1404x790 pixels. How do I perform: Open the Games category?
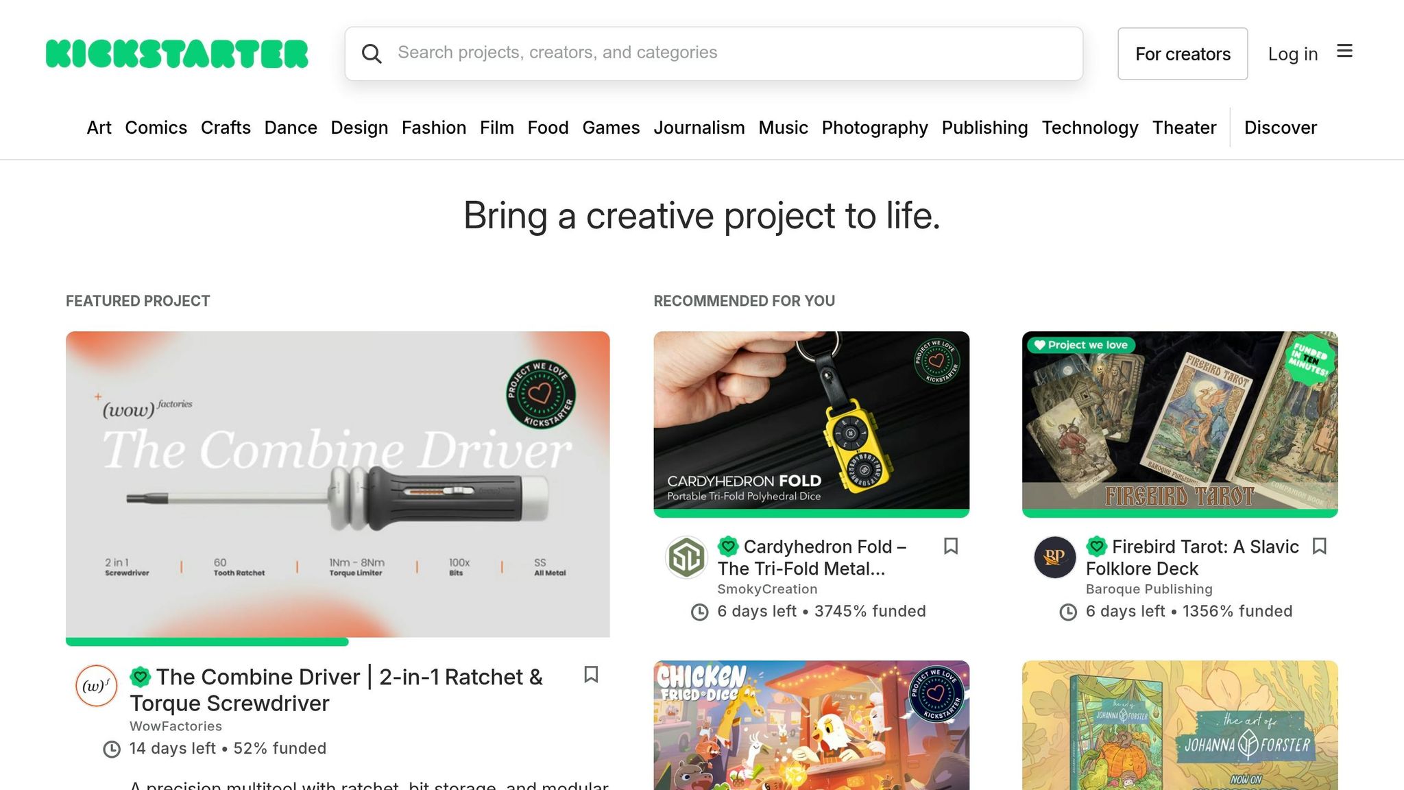pos(611,128)
